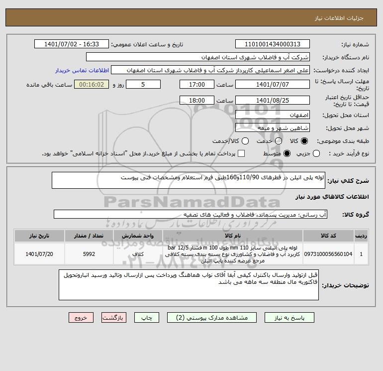Click product code 0973100056560104 cell

coord(328,254)
